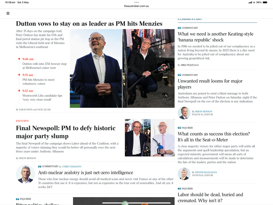This screenshot has height=205, width=273.
Task: Click the SIMON BENSON political editor link
Action: [203, 111]
